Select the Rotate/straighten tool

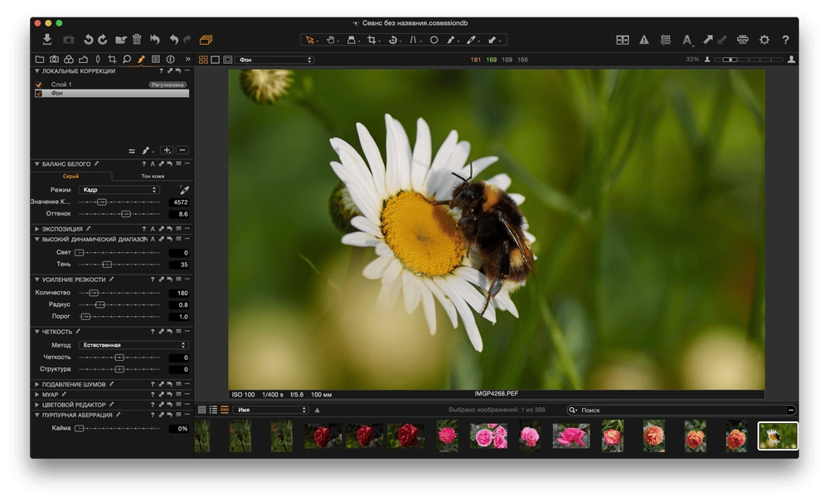[392, 40]
